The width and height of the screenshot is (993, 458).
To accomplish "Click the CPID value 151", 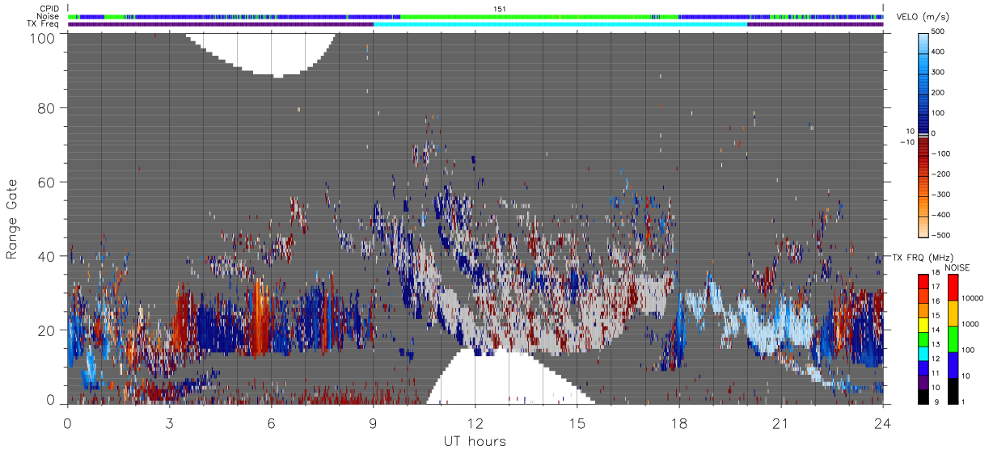I will pos(500,9).
